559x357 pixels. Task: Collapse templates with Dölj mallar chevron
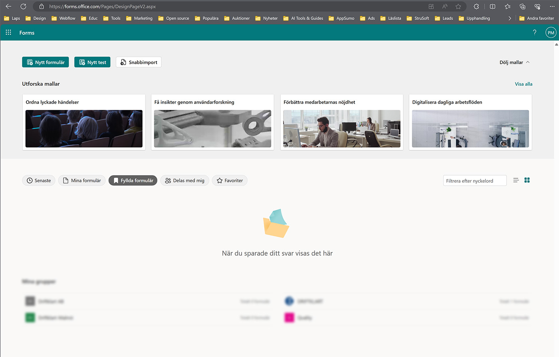pyautogui.click(x=515, y=62)
